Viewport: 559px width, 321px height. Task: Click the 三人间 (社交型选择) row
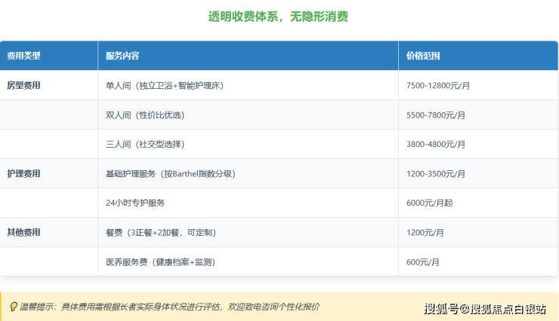tap(145, 144)
